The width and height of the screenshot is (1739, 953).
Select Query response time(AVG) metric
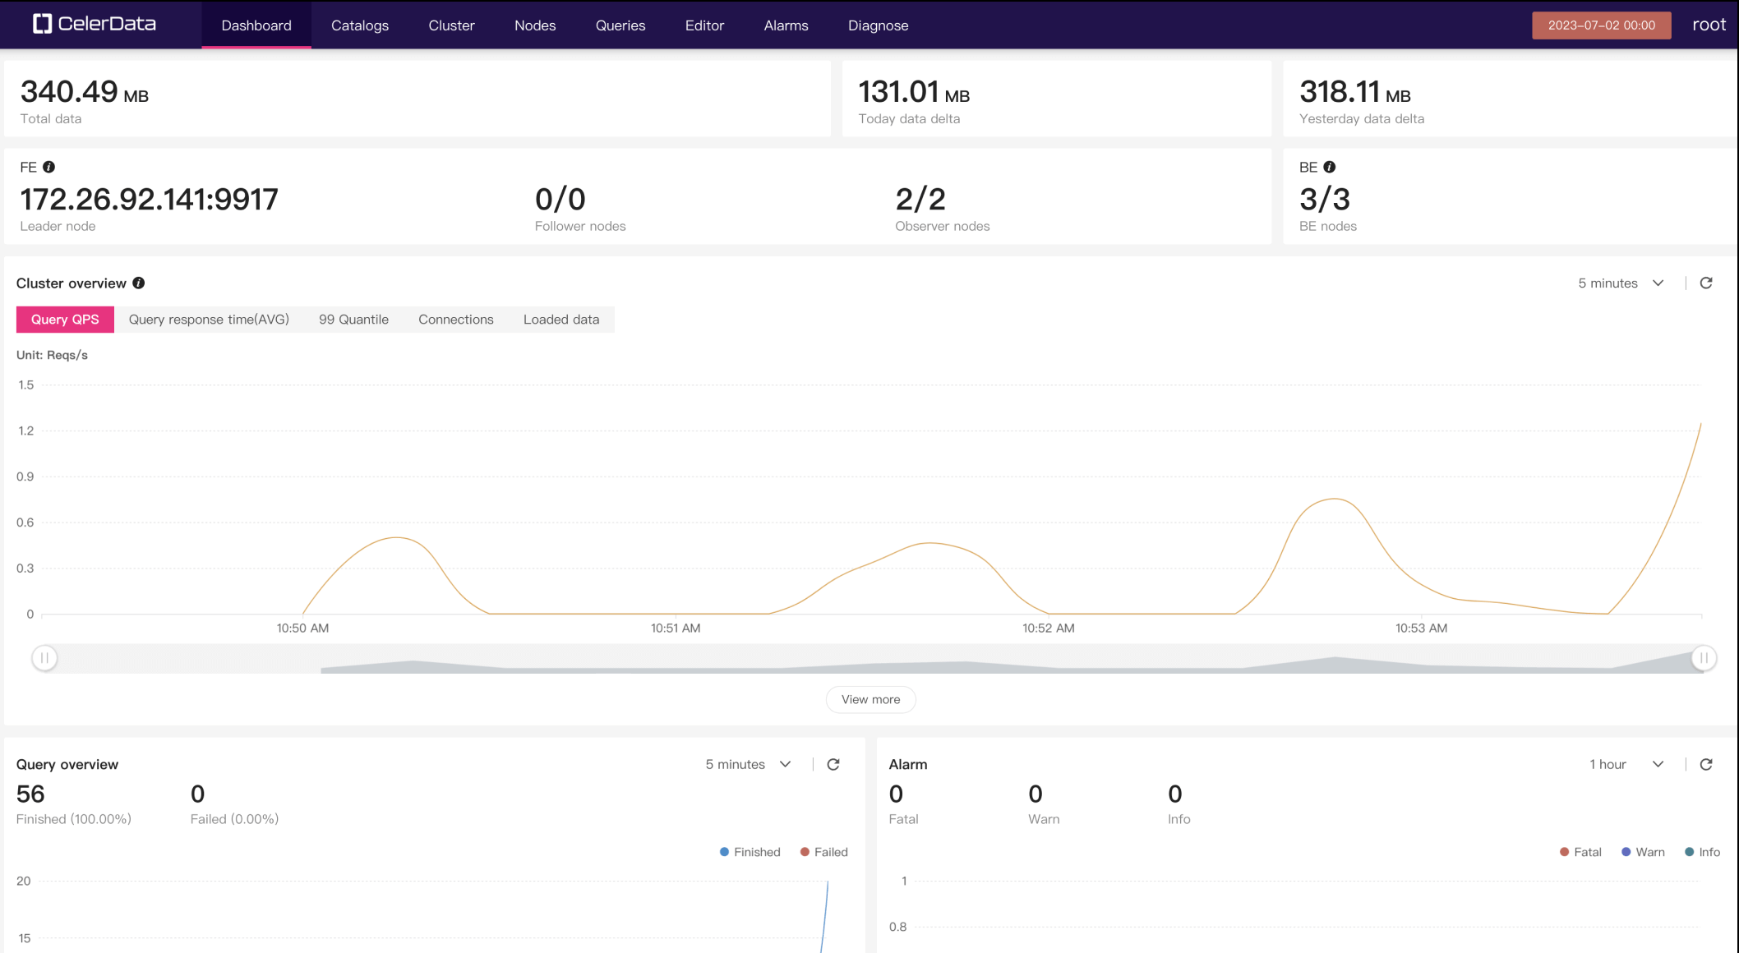point(209,319)
